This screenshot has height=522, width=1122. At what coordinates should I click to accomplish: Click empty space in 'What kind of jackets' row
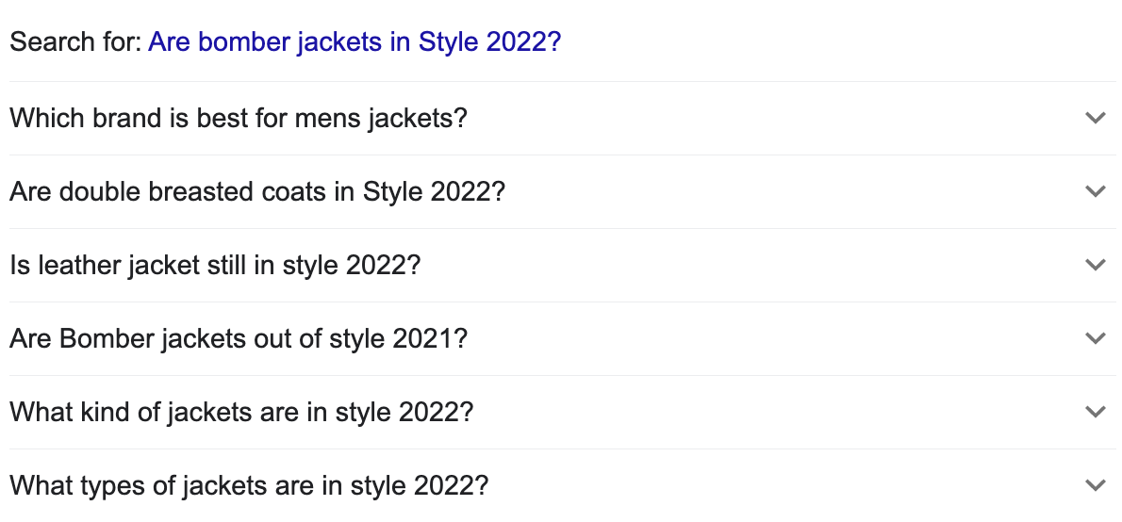[754, 413]
